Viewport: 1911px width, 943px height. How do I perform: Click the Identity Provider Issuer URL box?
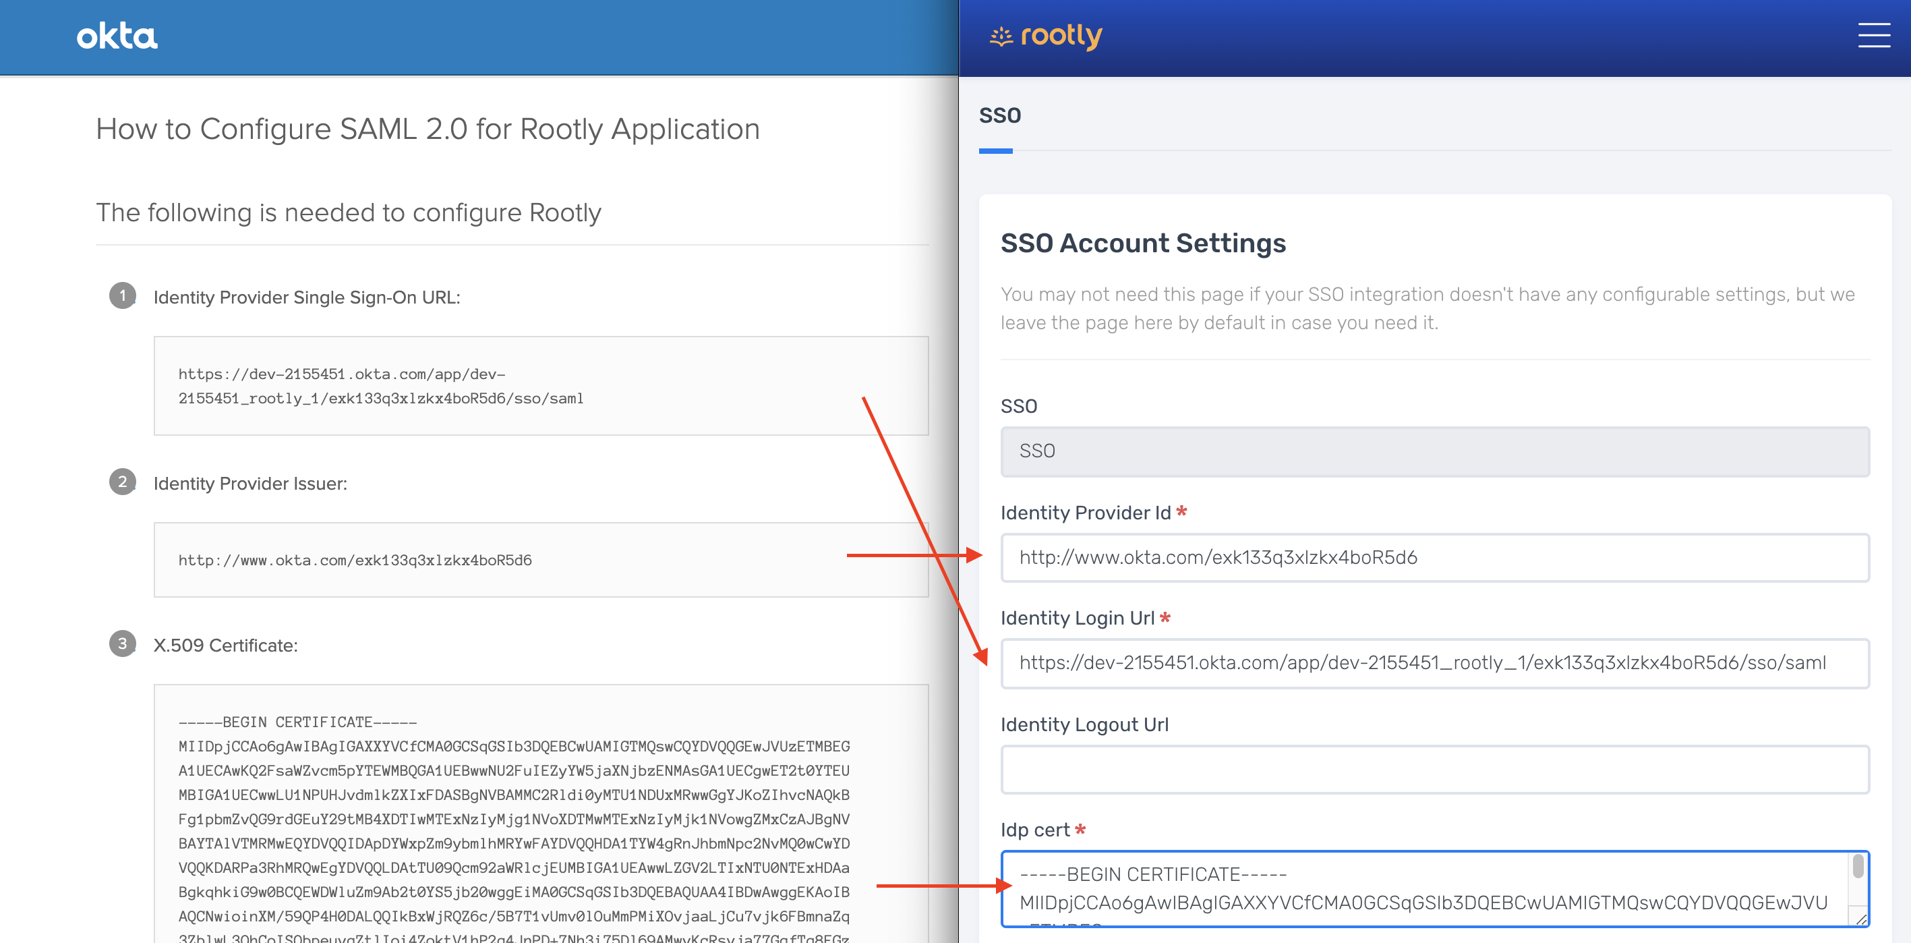pyautogui.click(x=541, y=560)
